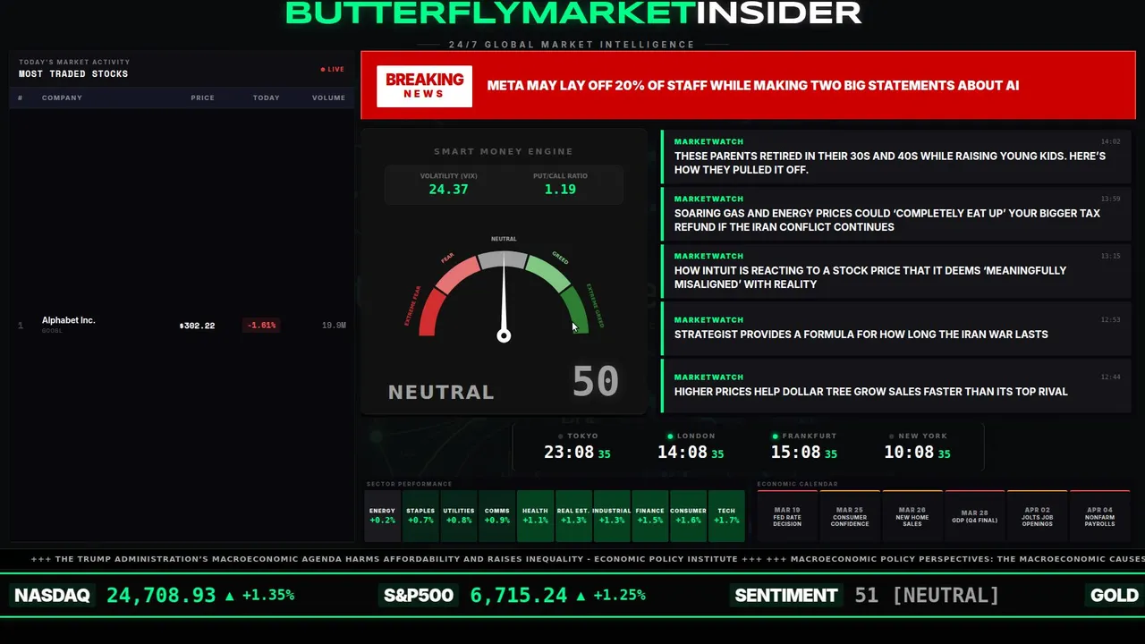
Task: Open the Mar 25 Consumer Confidence event
Action: 850,516
